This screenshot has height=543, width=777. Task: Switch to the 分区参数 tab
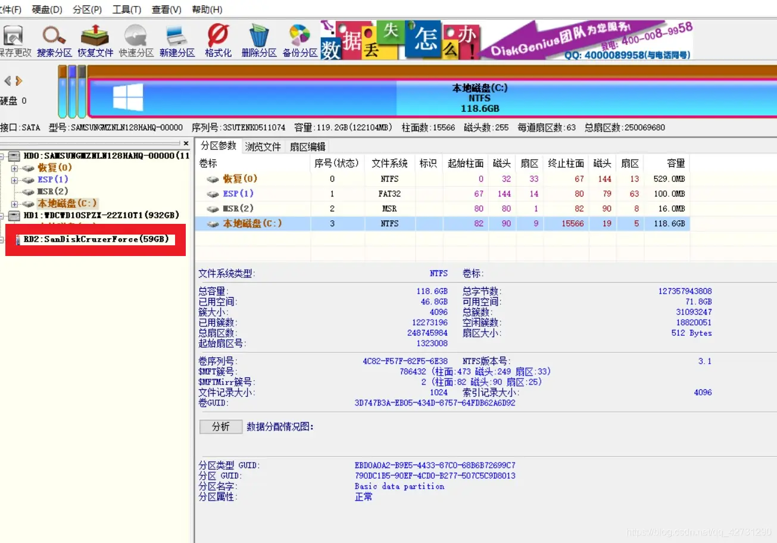click(x=219, y=146)
